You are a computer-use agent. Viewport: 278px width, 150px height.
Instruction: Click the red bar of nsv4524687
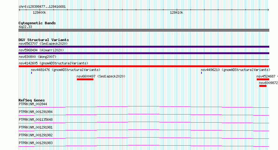263,79
